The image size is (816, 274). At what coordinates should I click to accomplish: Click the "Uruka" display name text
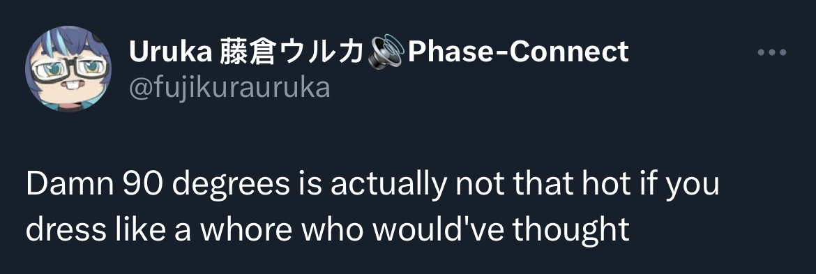tap(170, 52)
